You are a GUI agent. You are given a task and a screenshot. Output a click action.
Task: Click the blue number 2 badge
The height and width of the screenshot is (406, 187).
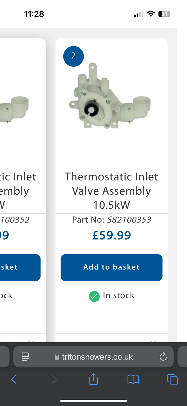coord(73,56)
